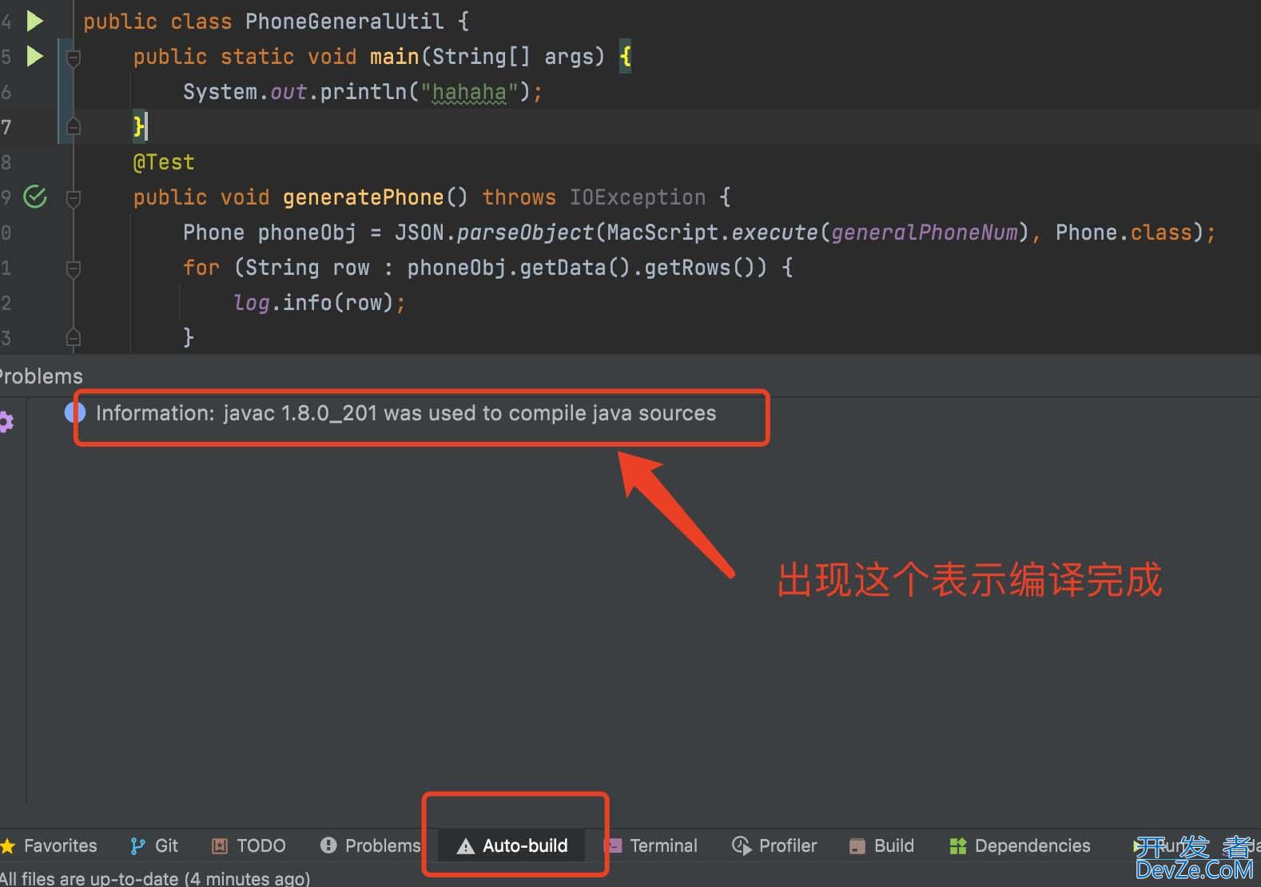This screenshot has width=1261, height=887.
Task: Open the settings gear in the Problems panel
Action: 6,421
